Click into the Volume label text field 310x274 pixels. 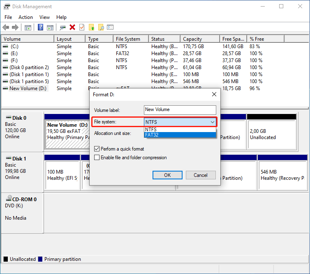(x=180, y=110)
